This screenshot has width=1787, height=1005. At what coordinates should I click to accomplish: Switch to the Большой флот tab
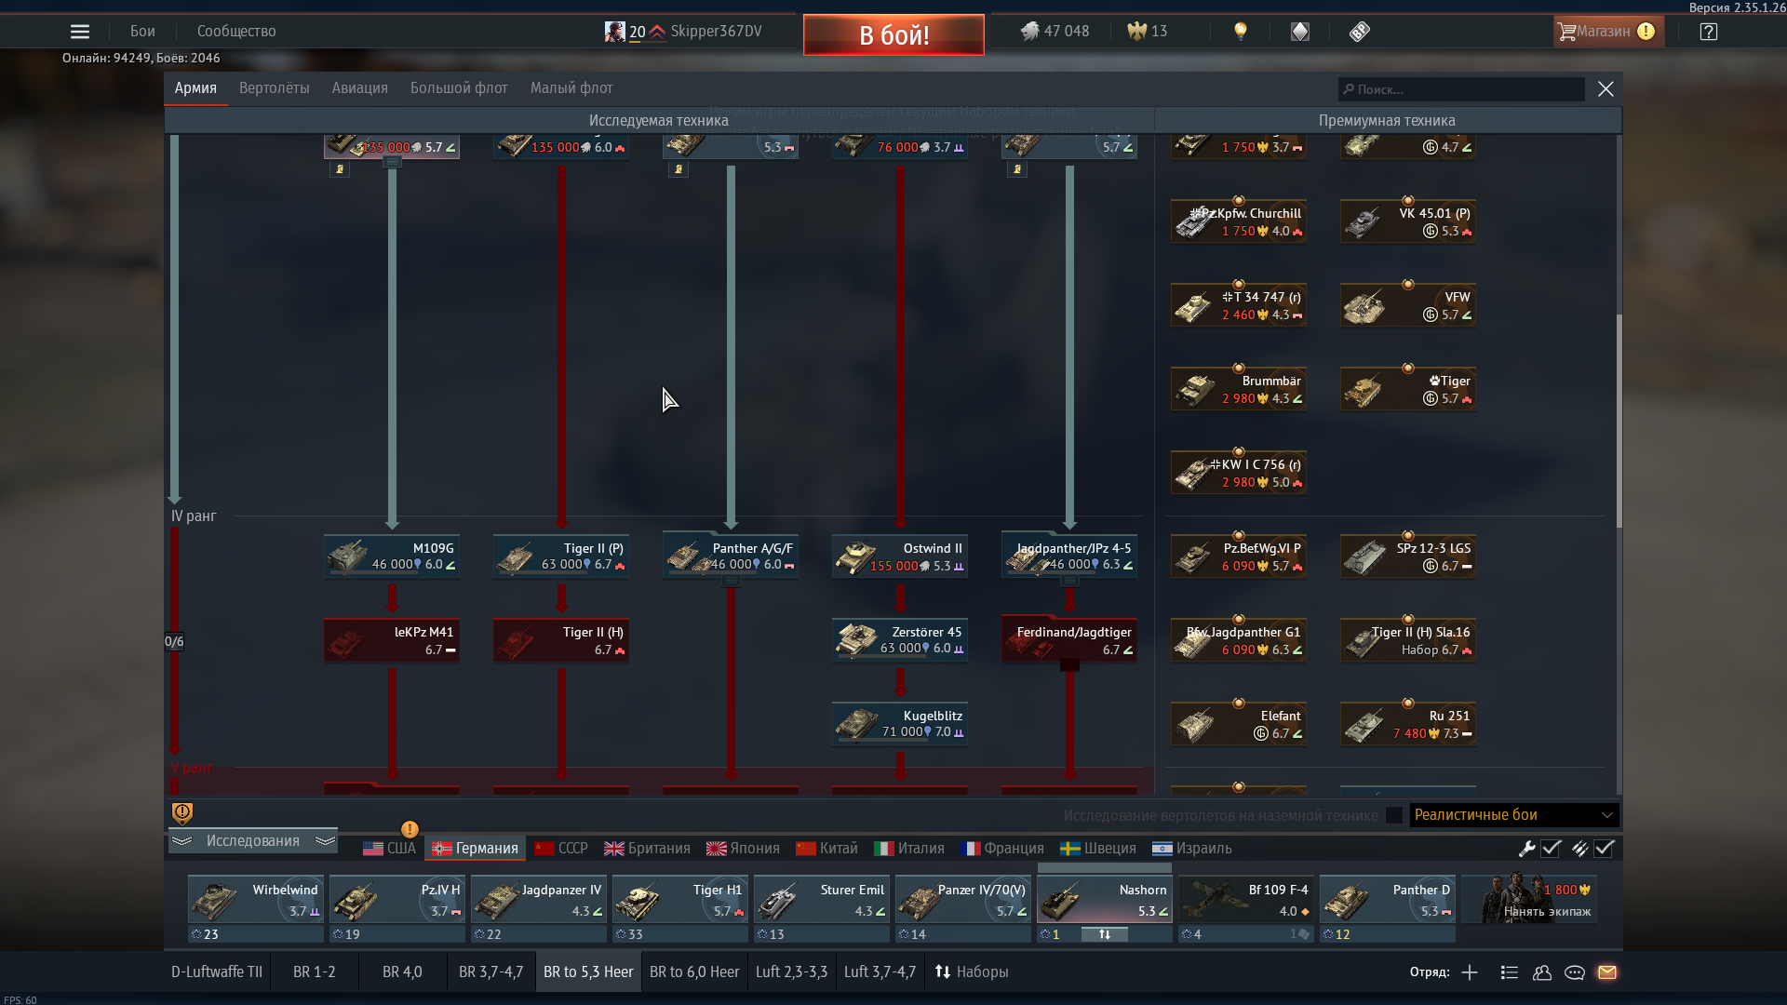[459, 88]
